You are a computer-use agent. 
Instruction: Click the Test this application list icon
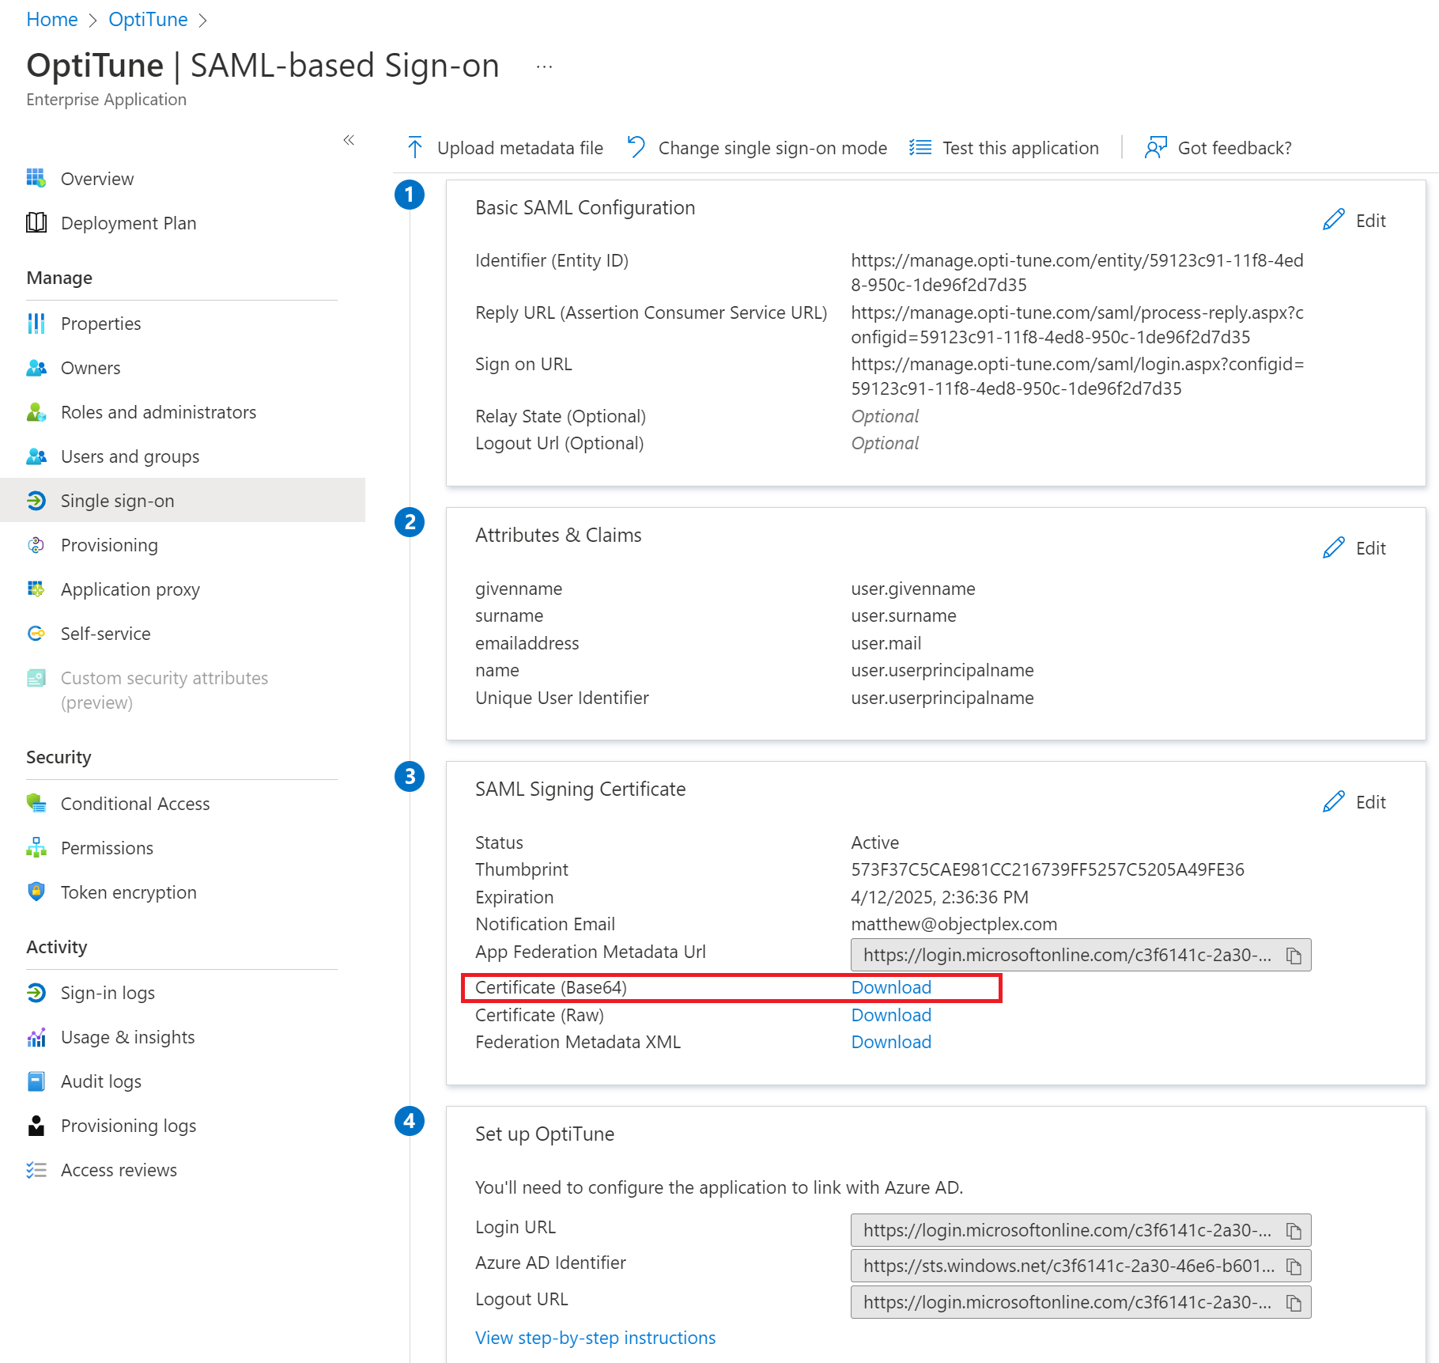tap(920, 147)
